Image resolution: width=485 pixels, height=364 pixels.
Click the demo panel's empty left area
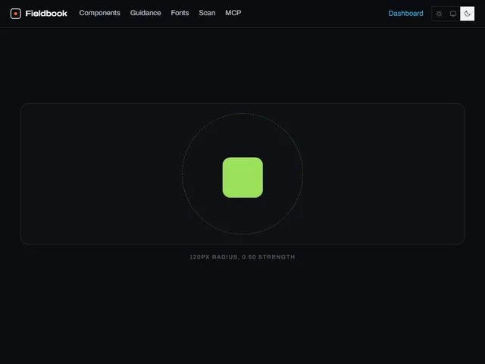click(101, 174)
